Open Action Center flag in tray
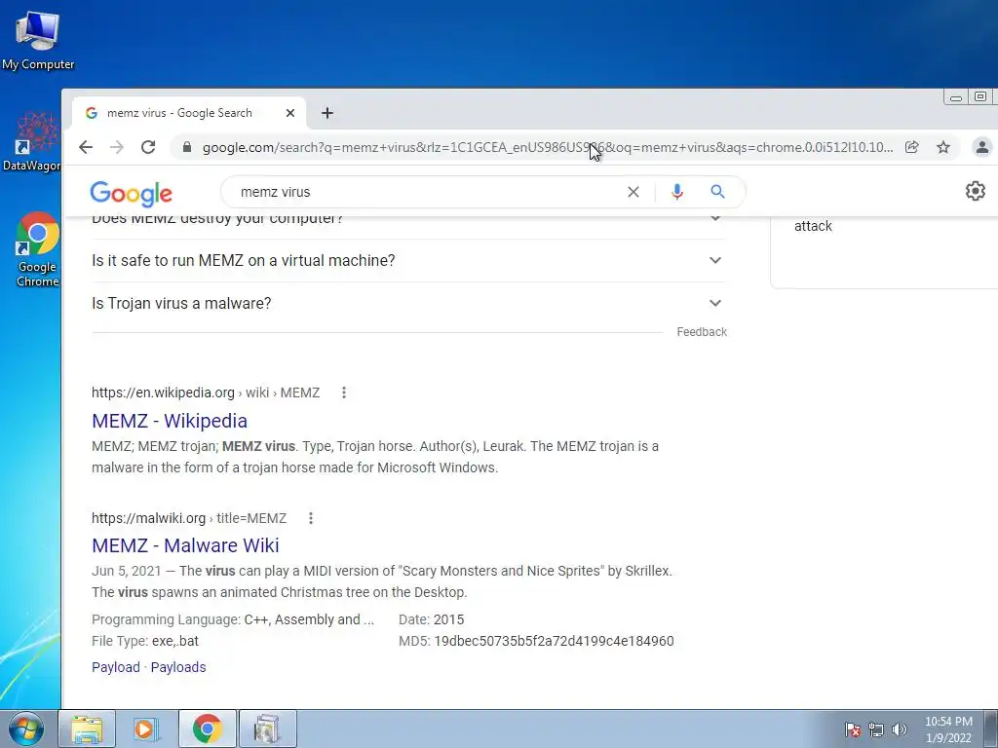998x748 pixels. 853,730
